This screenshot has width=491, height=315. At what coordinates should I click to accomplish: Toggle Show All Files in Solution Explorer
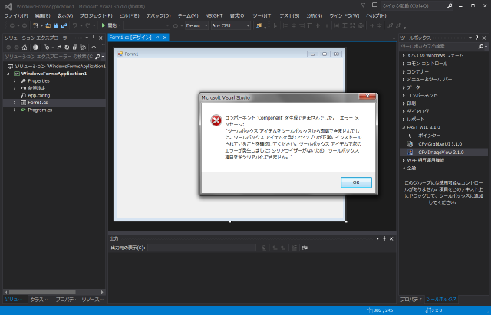coord(83,48)
